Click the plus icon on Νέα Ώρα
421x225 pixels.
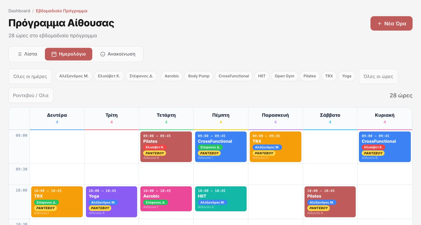379,23
